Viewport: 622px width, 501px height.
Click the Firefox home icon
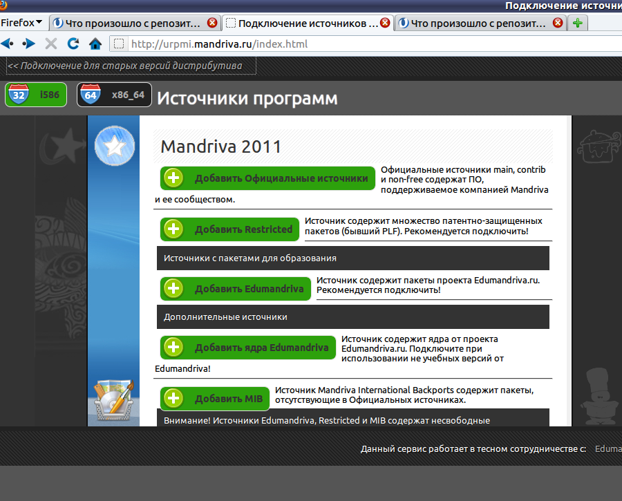[95, 44]
